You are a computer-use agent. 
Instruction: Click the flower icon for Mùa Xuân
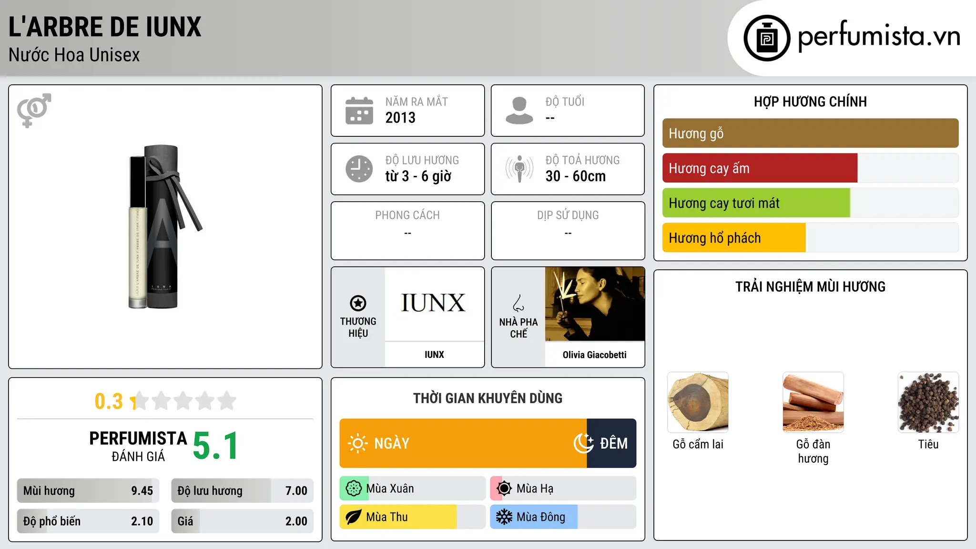coord(354,488)
